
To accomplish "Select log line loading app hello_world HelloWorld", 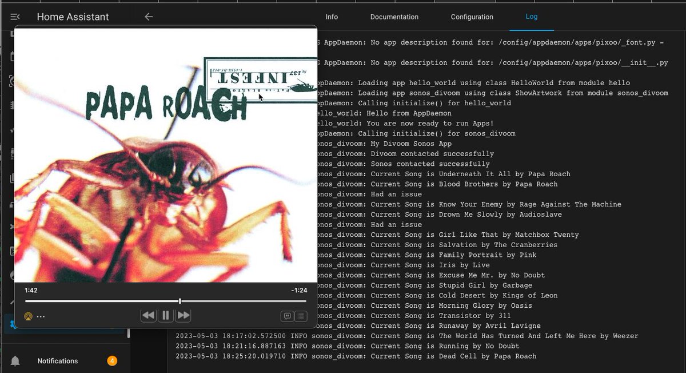I will [473, 83].
